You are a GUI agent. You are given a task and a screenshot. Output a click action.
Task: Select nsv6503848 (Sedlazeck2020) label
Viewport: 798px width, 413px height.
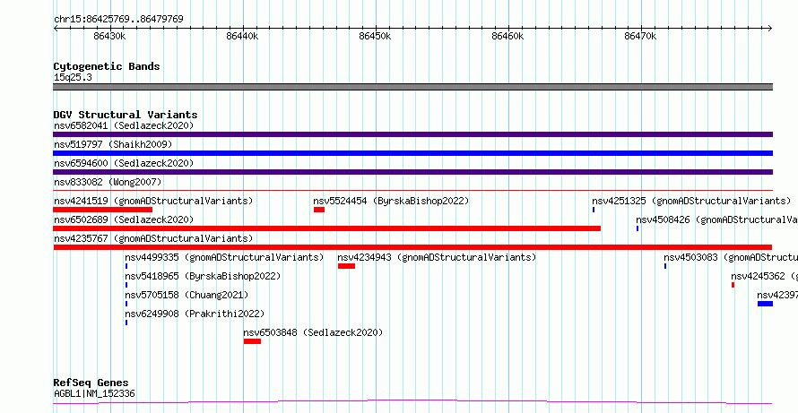point(313,332)
